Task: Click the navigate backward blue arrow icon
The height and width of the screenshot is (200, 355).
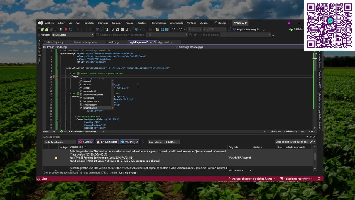Action: point(136,29)
